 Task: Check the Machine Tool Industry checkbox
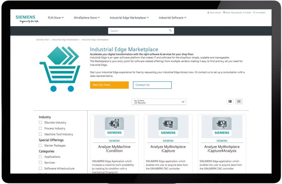click(x=40, y=134)
